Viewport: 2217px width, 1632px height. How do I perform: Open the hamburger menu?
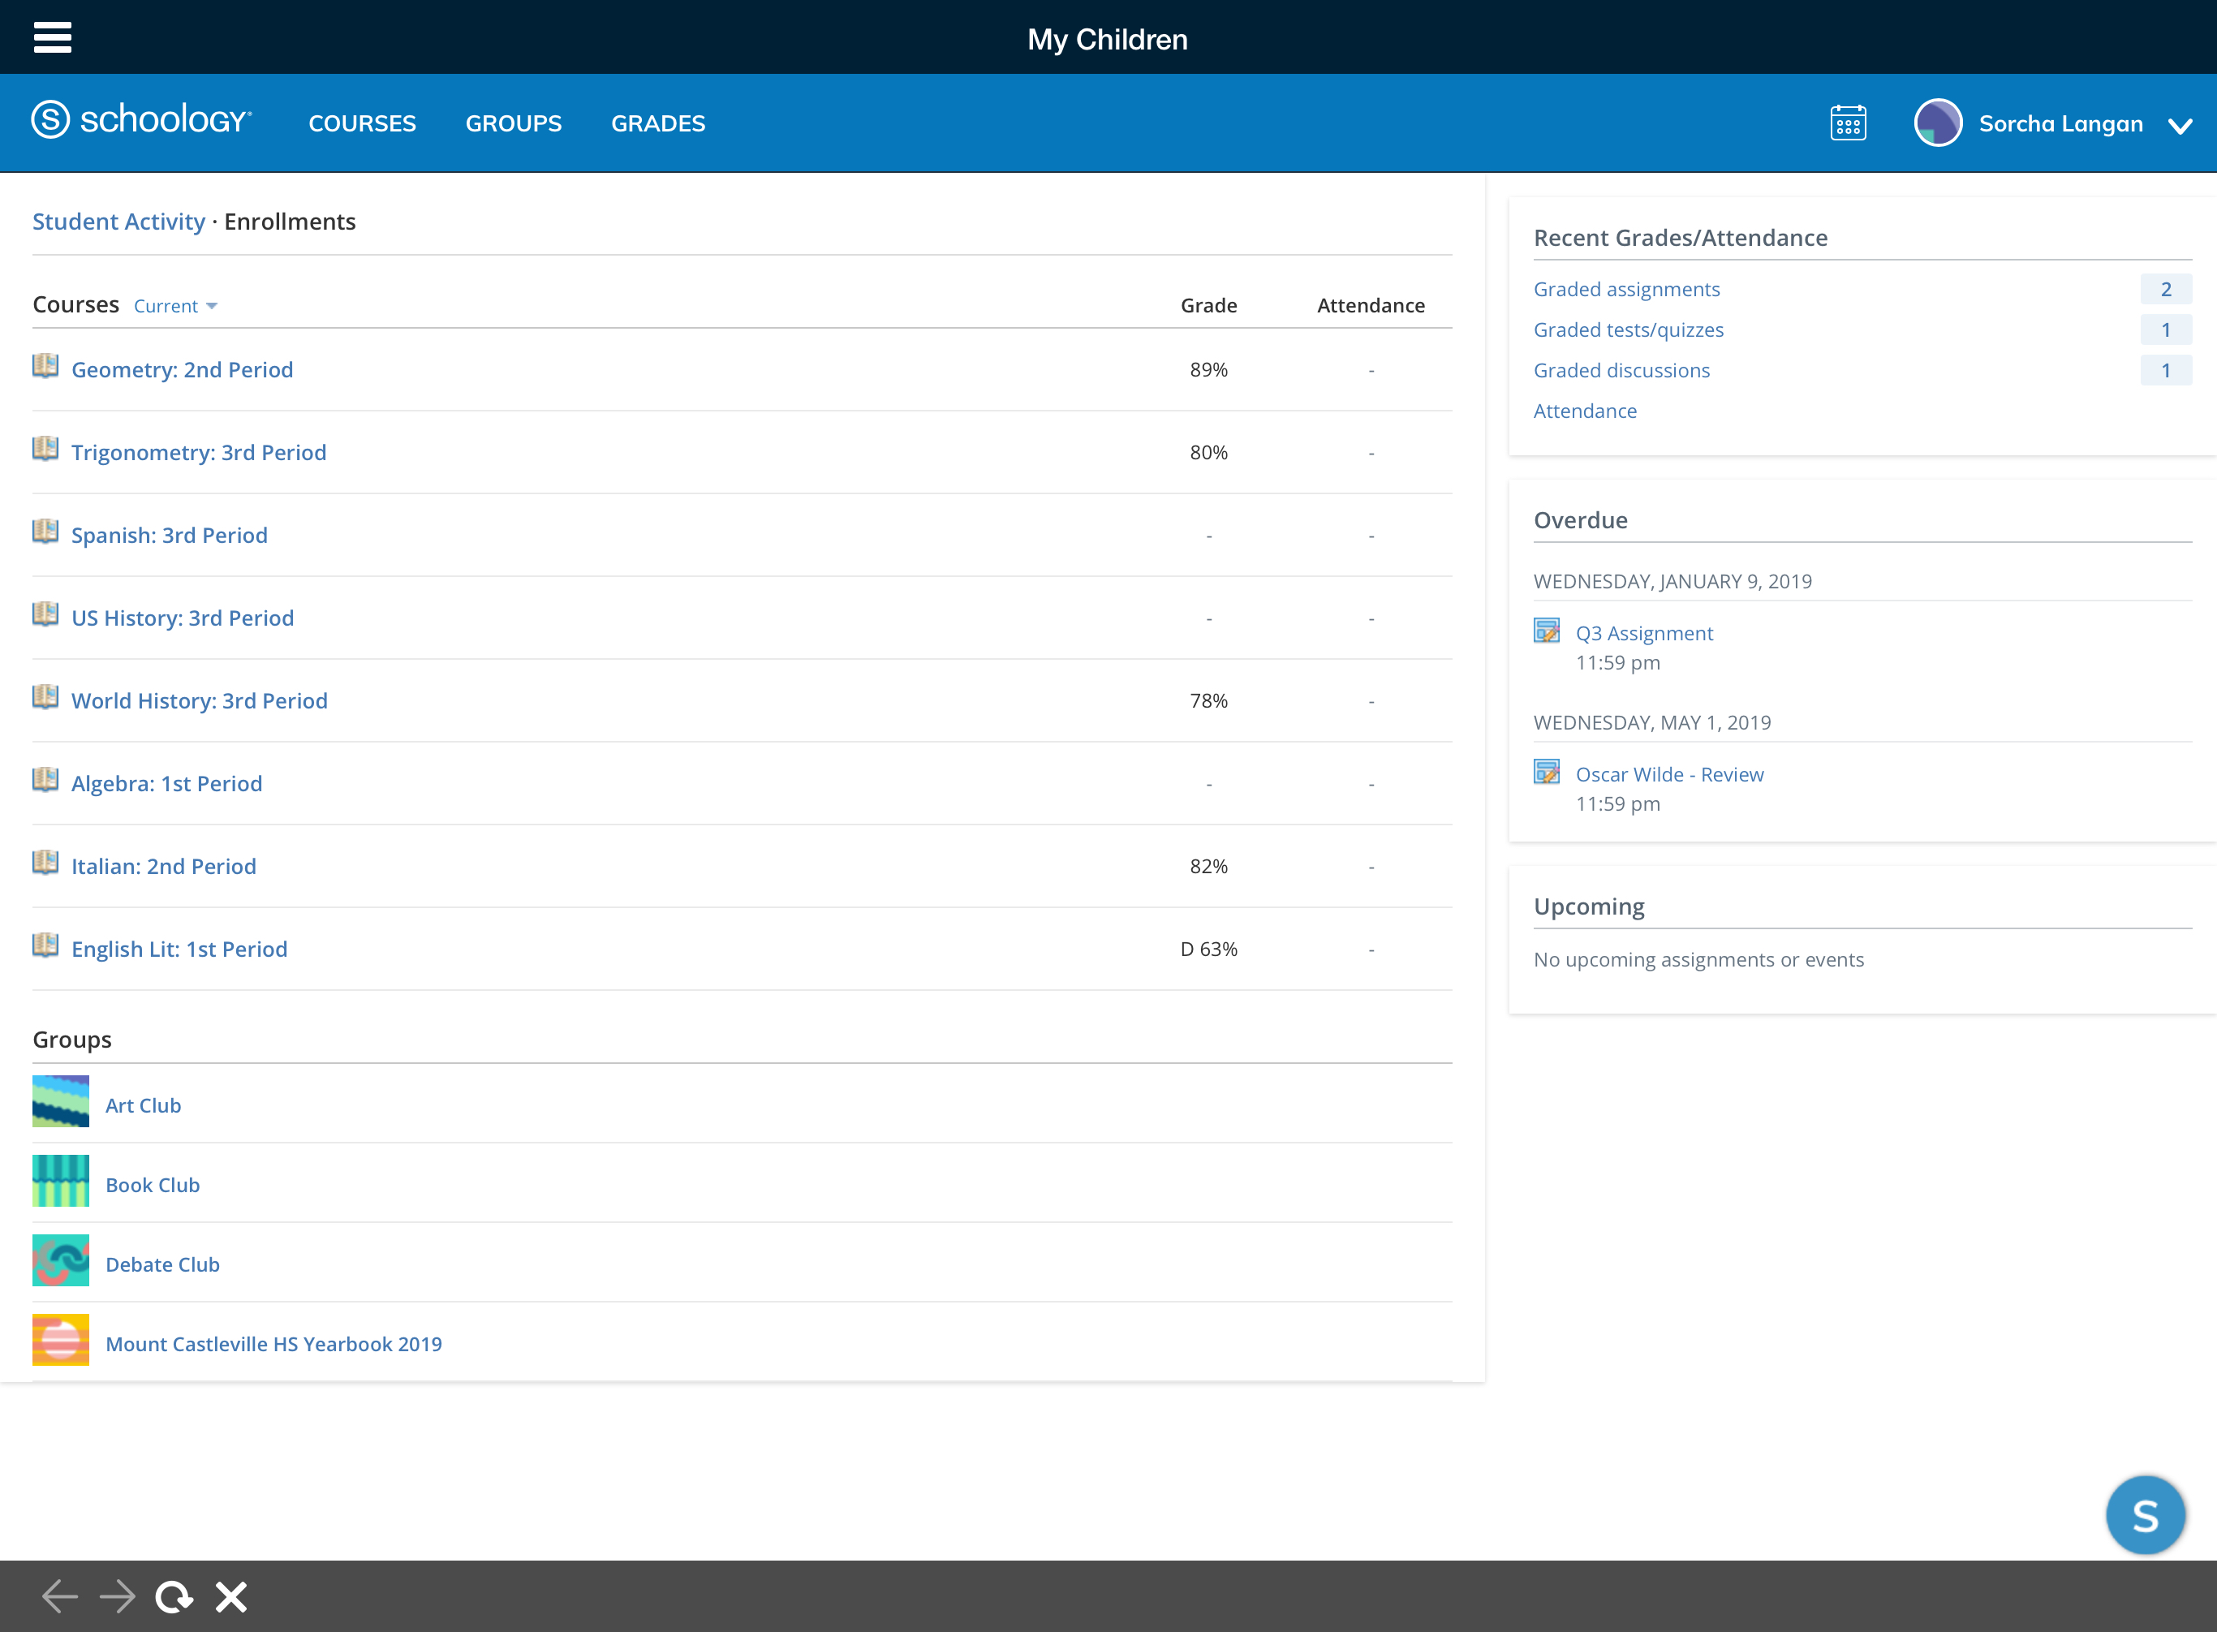(x=53, y=37)
